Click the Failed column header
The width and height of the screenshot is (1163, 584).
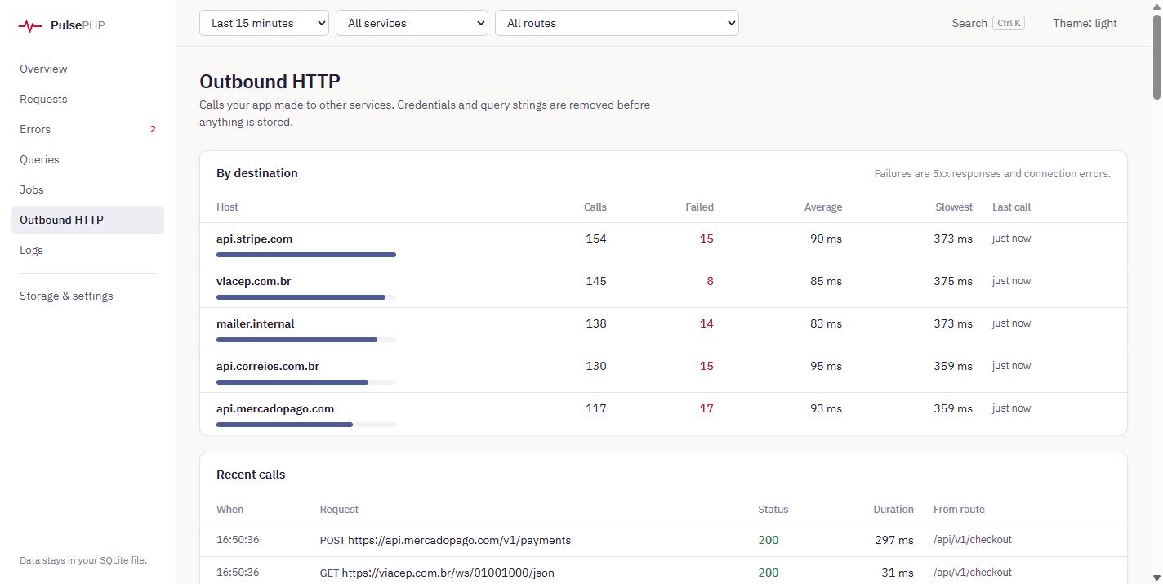point(699,207)
